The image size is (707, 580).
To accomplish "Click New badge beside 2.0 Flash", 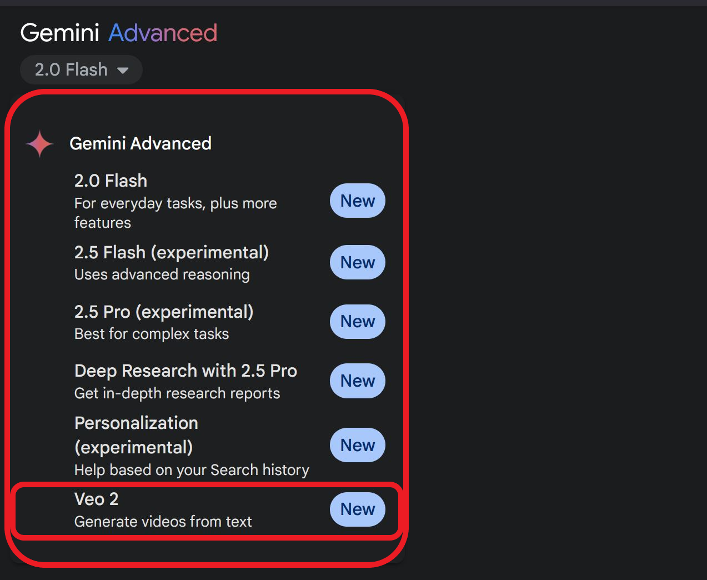I will tap(358, 201).
